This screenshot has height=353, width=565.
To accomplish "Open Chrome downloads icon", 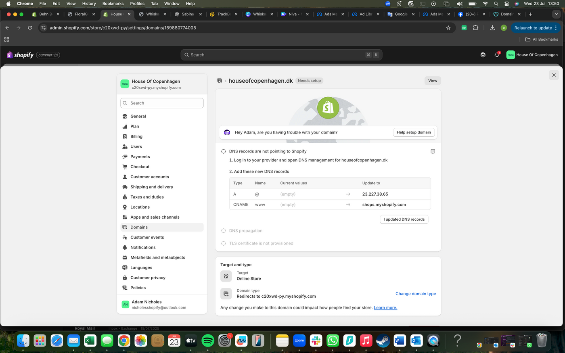I will click(492, 28).
